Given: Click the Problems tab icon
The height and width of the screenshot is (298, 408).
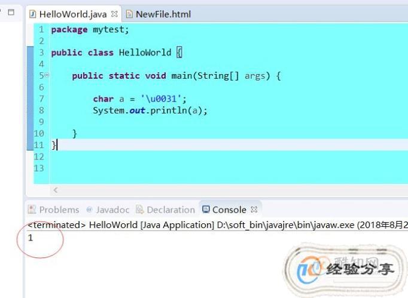Looking at the screenshot, I should pyautogui.click(x=32, y=210).
